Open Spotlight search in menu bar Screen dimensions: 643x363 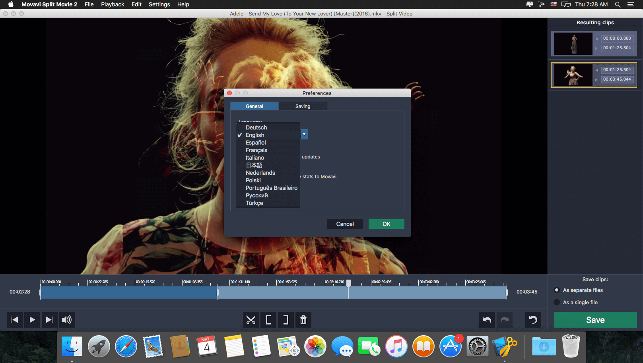click(618, 4)
